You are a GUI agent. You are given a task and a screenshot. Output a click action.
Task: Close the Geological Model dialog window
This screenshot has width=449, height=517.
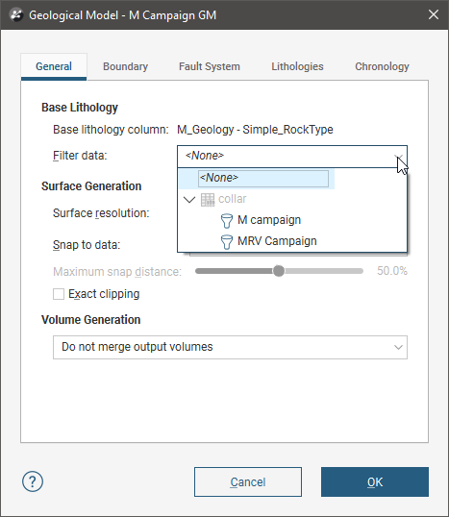434,14
